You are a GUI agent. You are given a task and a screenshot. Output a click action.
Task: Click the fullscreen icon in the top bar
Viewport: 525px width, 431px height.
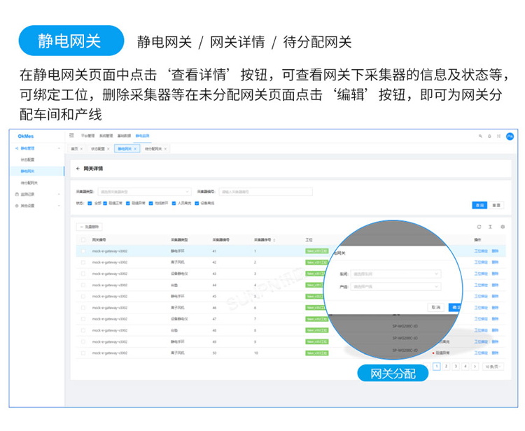pyautogui.click(x=498, y=136)
